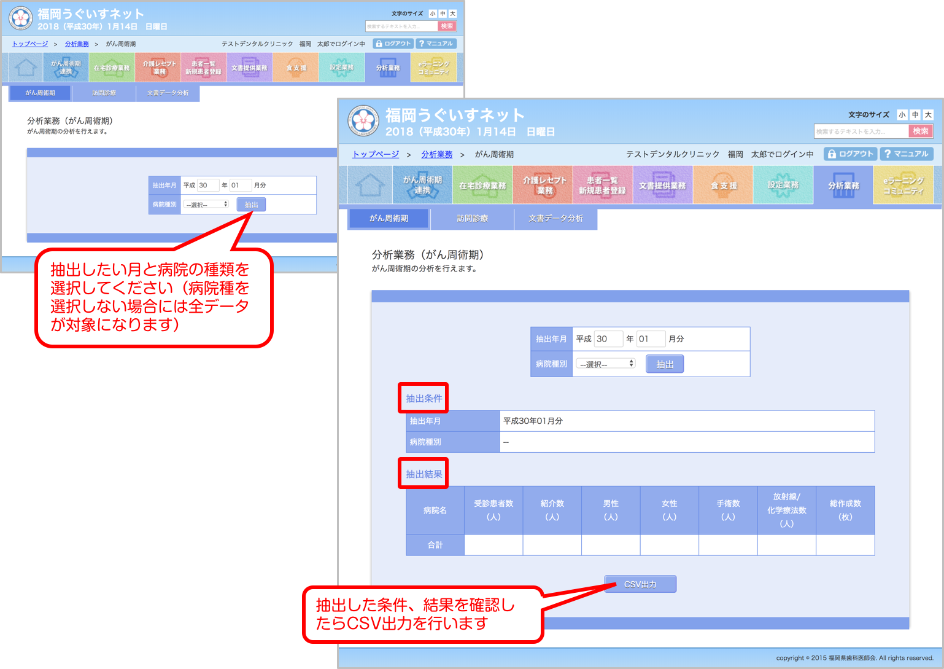Open 設定業務 gear icon in front window
944x669 pixels.
(783, 185)
